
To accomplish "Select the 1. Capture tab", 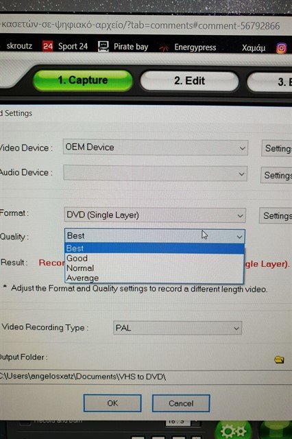I will (83, 80).
